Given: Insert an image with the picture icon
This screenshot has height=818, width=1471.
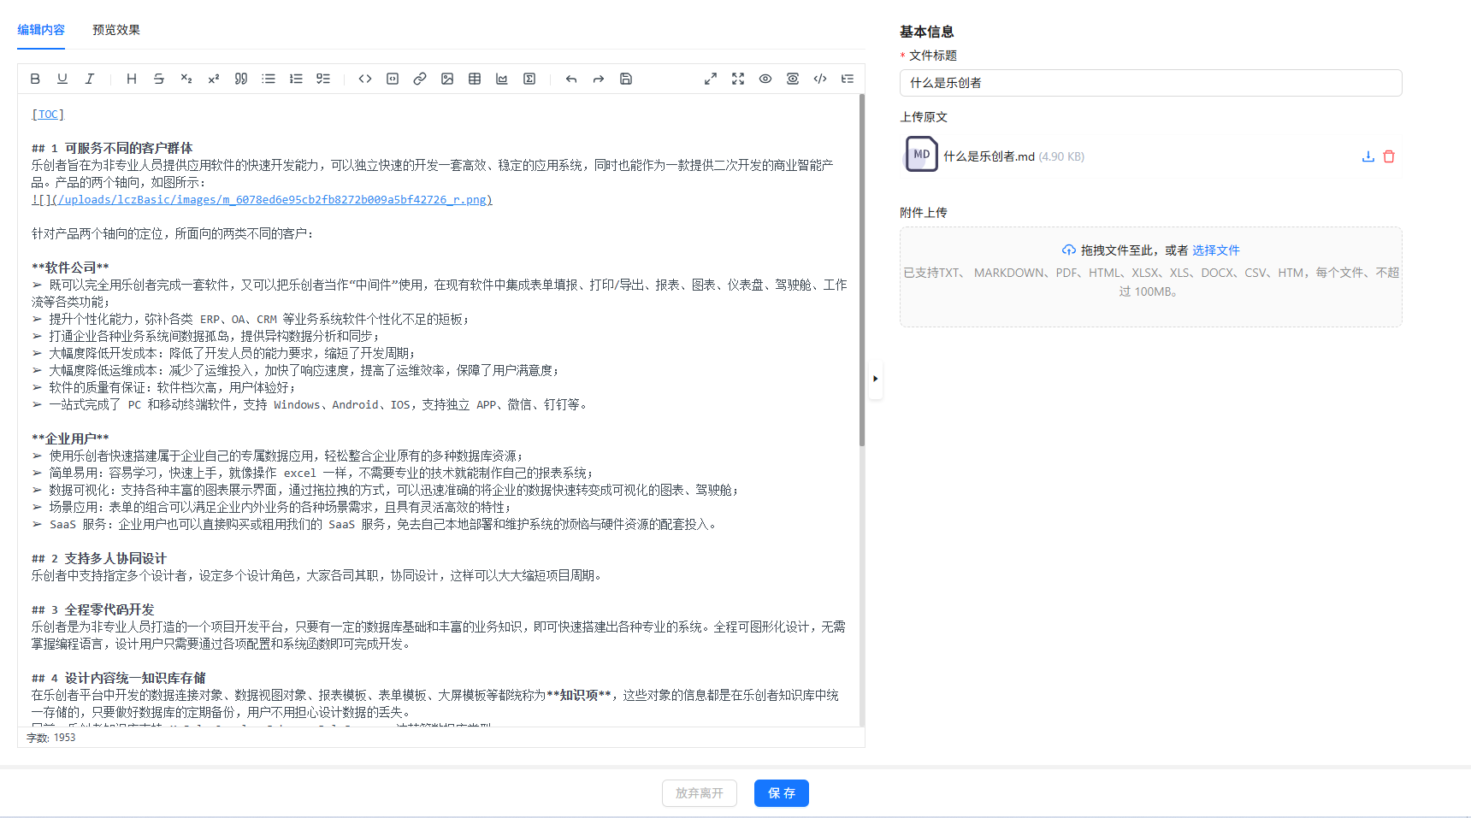Looking at the screenshot, I should [447, 79].
